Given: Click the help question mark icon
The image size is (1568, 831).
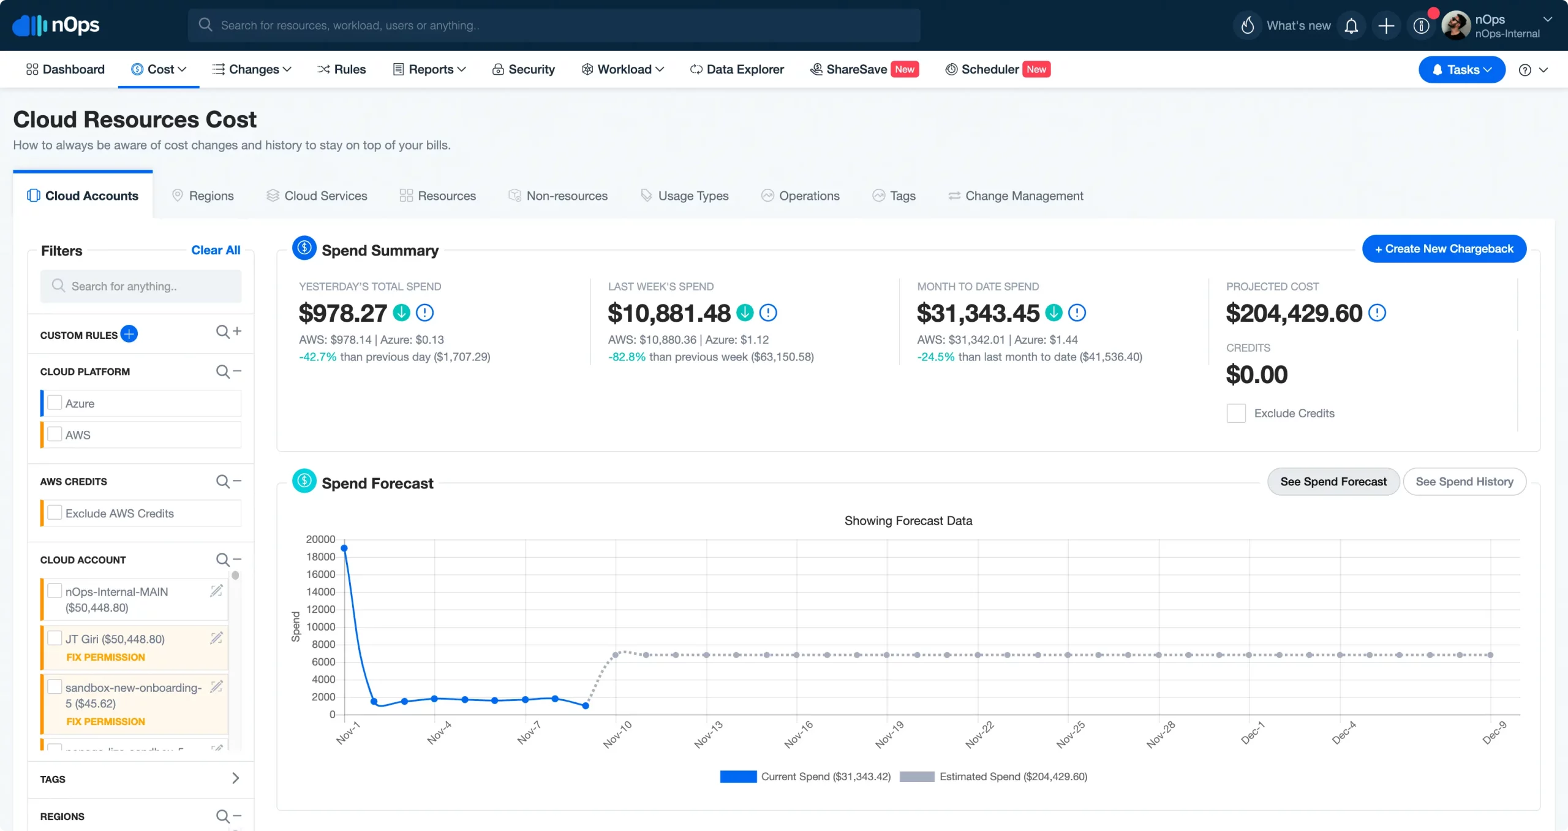Looking at the screenshot, I should point(1525,70).
